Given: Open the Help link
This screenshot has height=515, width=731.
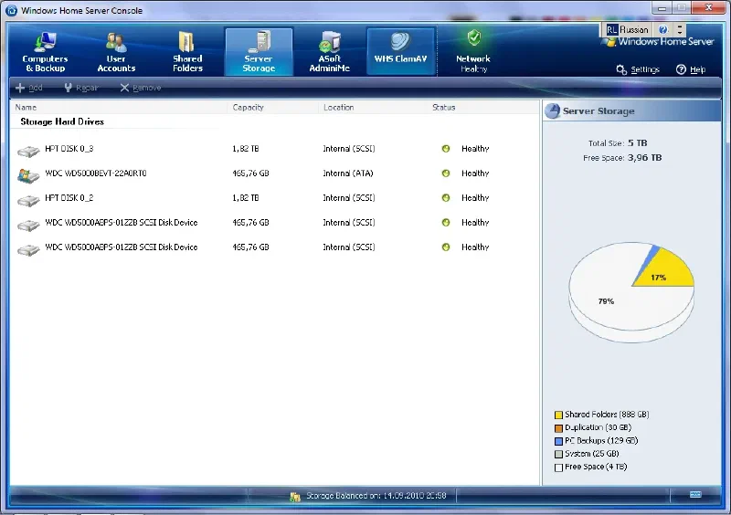Looking at the screenshot, I should tap(691, 70).
